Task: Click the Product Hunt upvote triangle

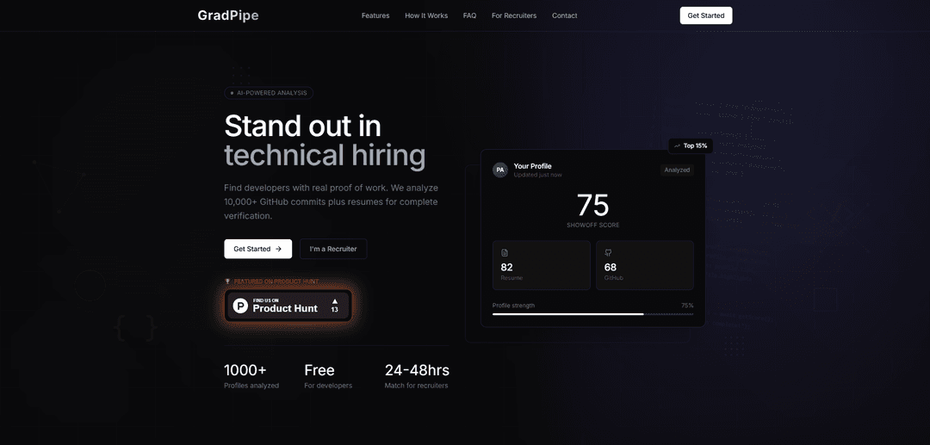Action: [334, 301]
